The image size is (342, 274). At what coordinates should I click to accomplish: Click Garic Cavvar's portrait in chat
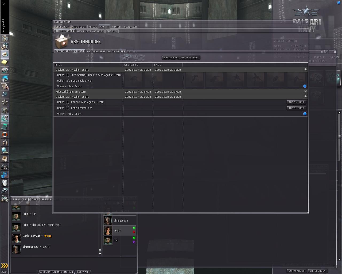pos(16,238)
